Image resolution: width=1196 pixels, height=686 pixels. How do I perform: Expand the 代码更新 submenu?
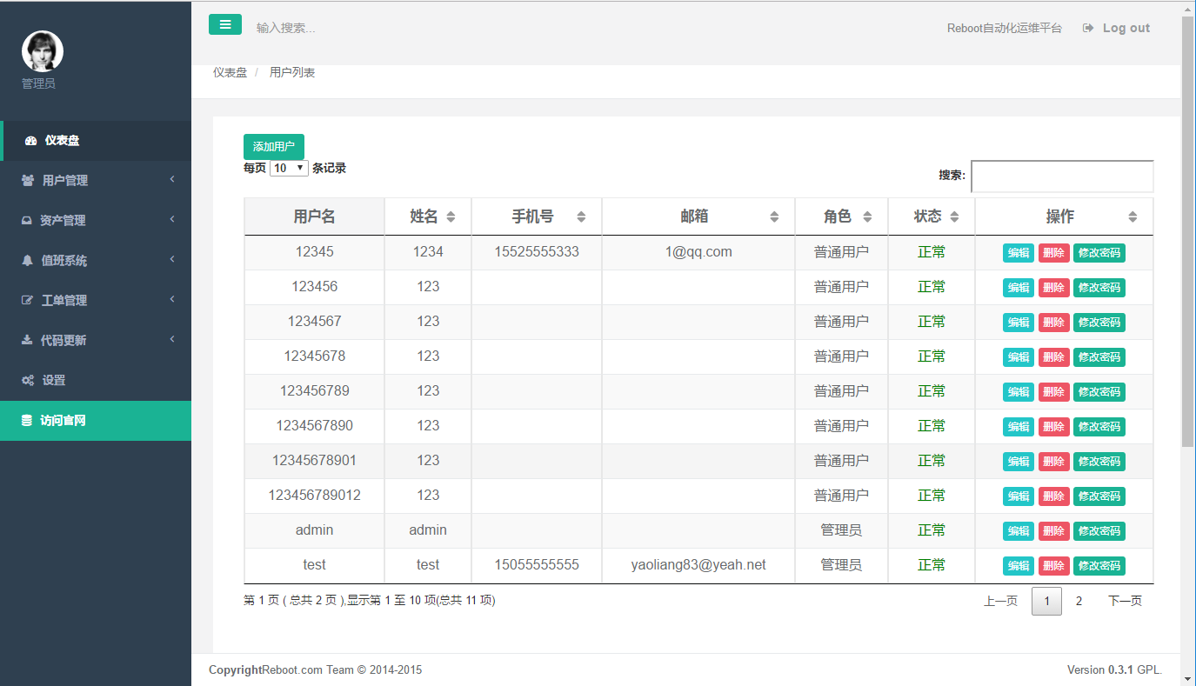[174, 339]
